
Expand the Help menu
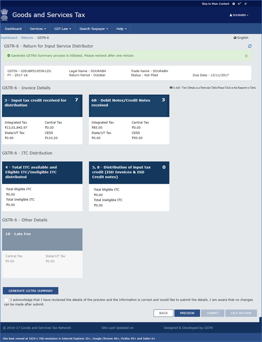[121, 29]
